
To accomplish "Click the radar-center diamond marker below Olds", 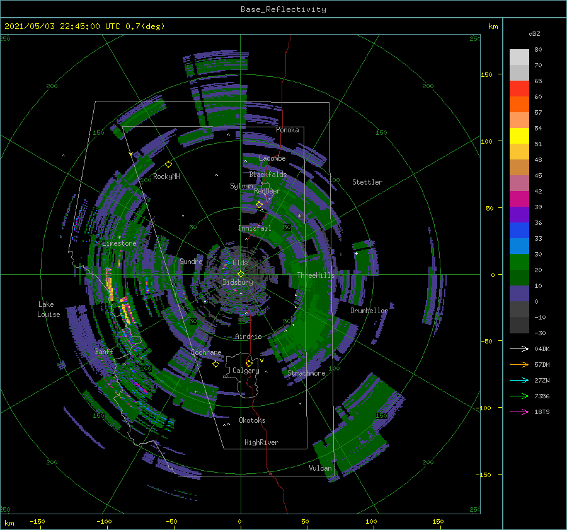I will [x=241, y=274].
